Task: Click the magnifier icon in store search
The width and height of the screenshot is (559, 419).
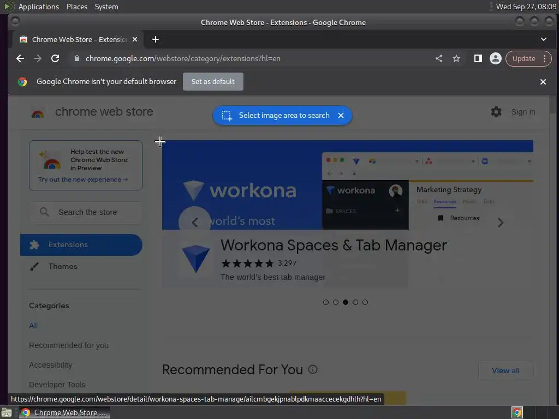Action: [44, 212]
